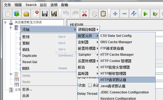Choose 剪切 in the context menu
The height and width of the screenshot is (100, 163).
pyautogui.click(x=49, y=37)
